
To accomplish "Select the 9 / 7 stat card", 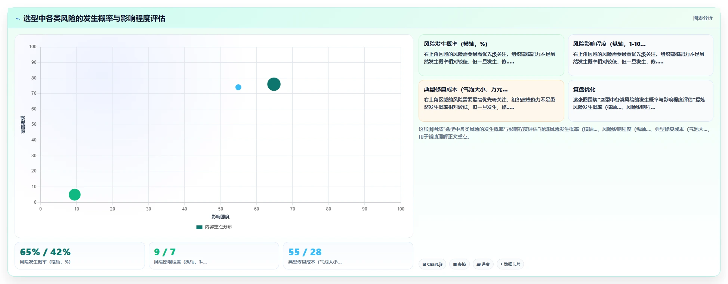I will [214, 256].
